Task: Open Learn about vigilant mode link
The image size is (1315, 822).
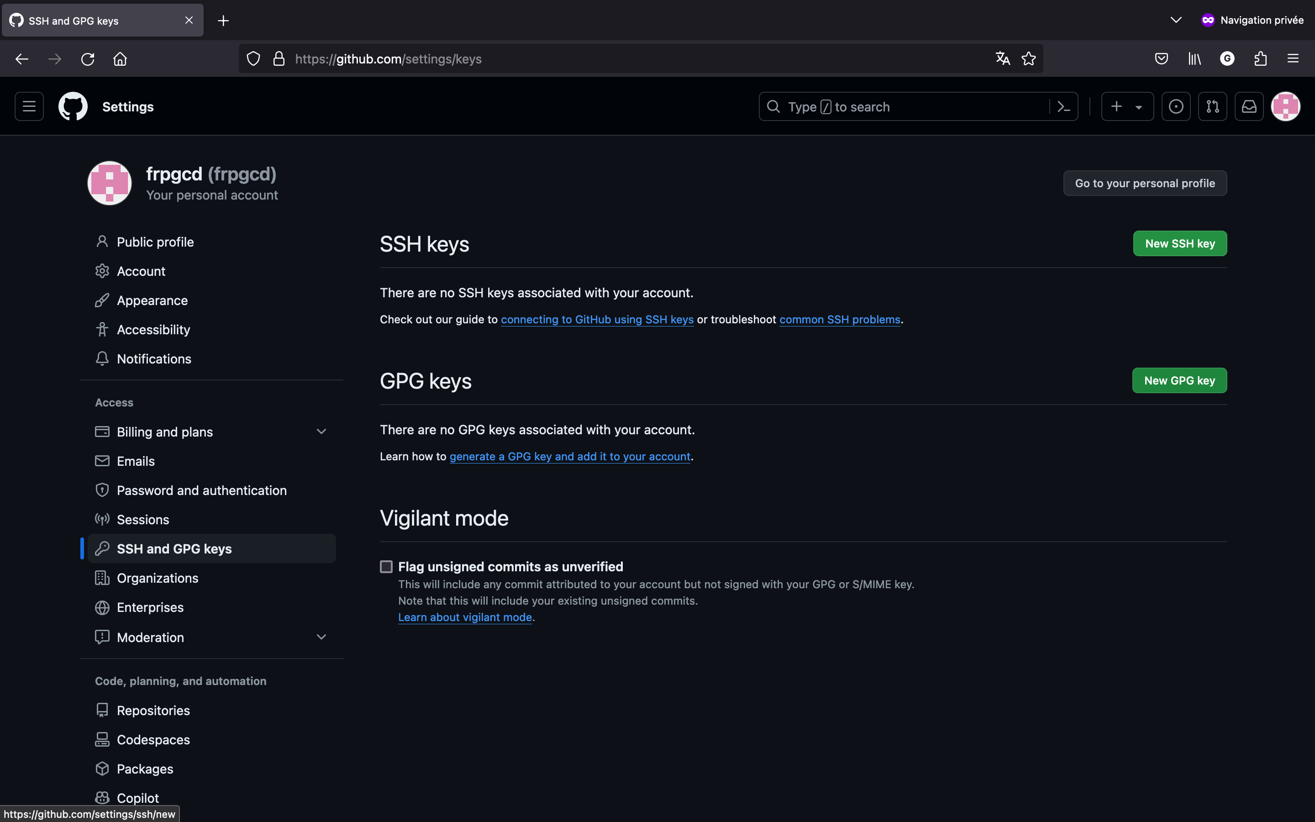Action: [x=465, y=617]
